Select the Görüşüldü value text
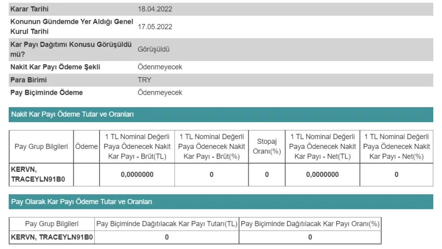442x249 pixels. coord(154,49)
